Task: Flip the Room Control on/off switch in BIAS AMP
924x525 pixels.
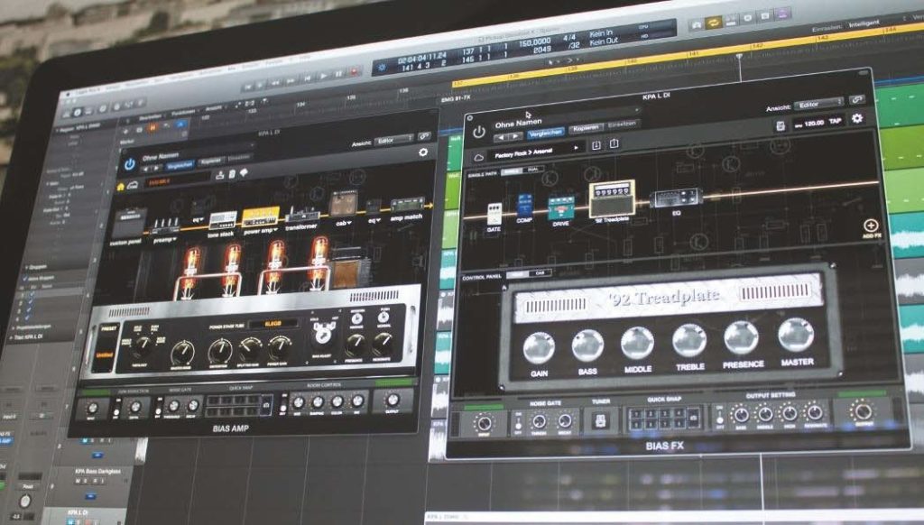Action: 283,404
